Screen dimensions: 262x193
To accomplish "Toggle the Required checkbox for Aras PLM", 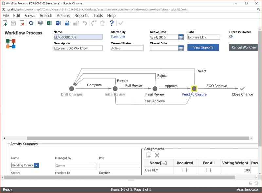I will point(184,170).
